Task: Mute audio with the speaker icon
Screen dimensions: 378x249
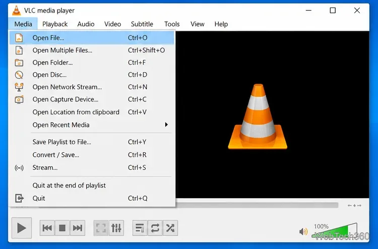Action: (x=303, y=232)
